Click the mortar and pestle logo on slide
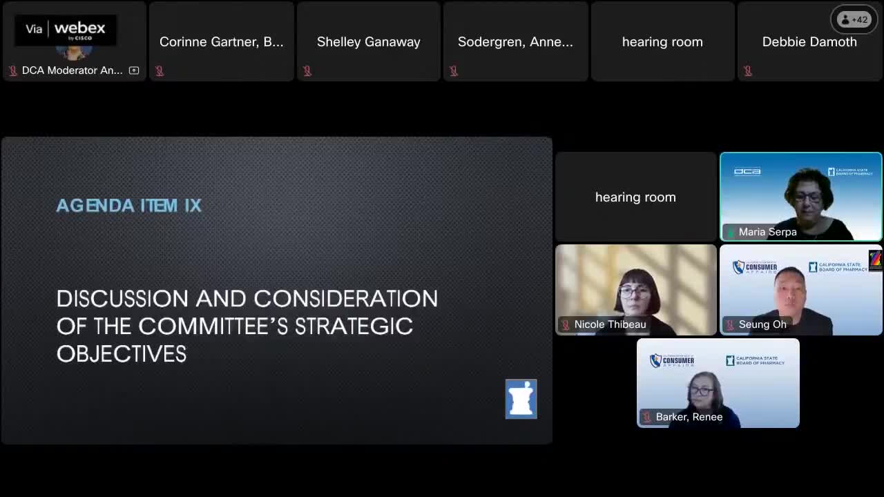This screenshot has width=884, height=497. (x=521, y=399)
